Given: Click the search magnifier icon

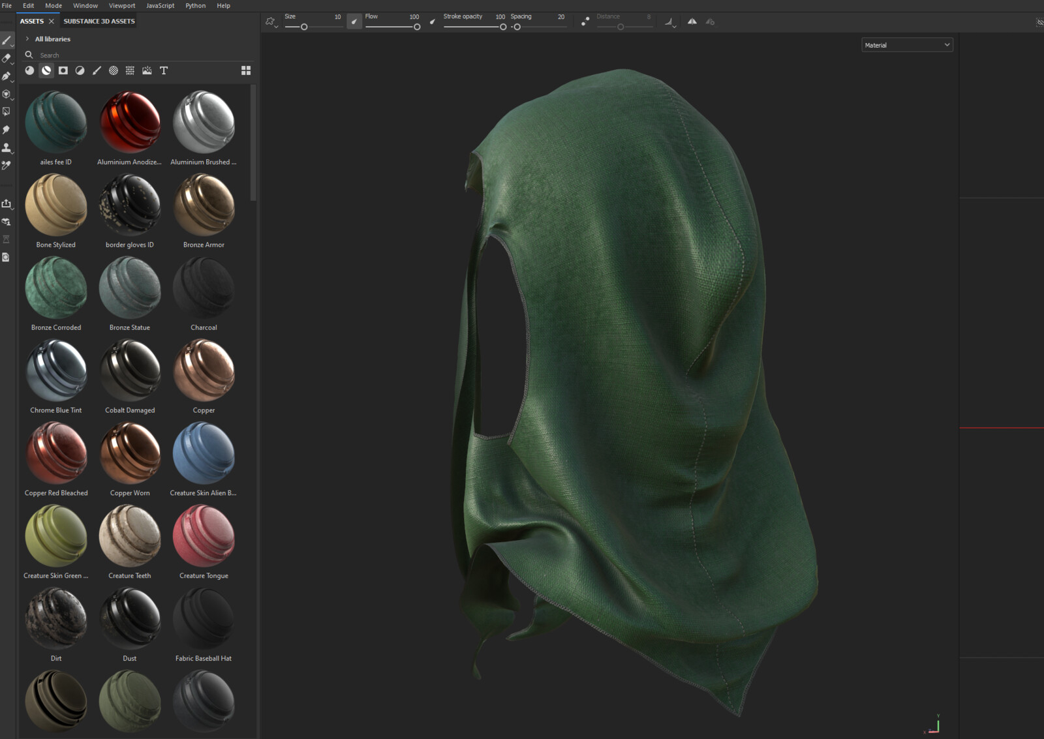Looking at the screenshot, I should pyautogui.click(x=29, y=55).
